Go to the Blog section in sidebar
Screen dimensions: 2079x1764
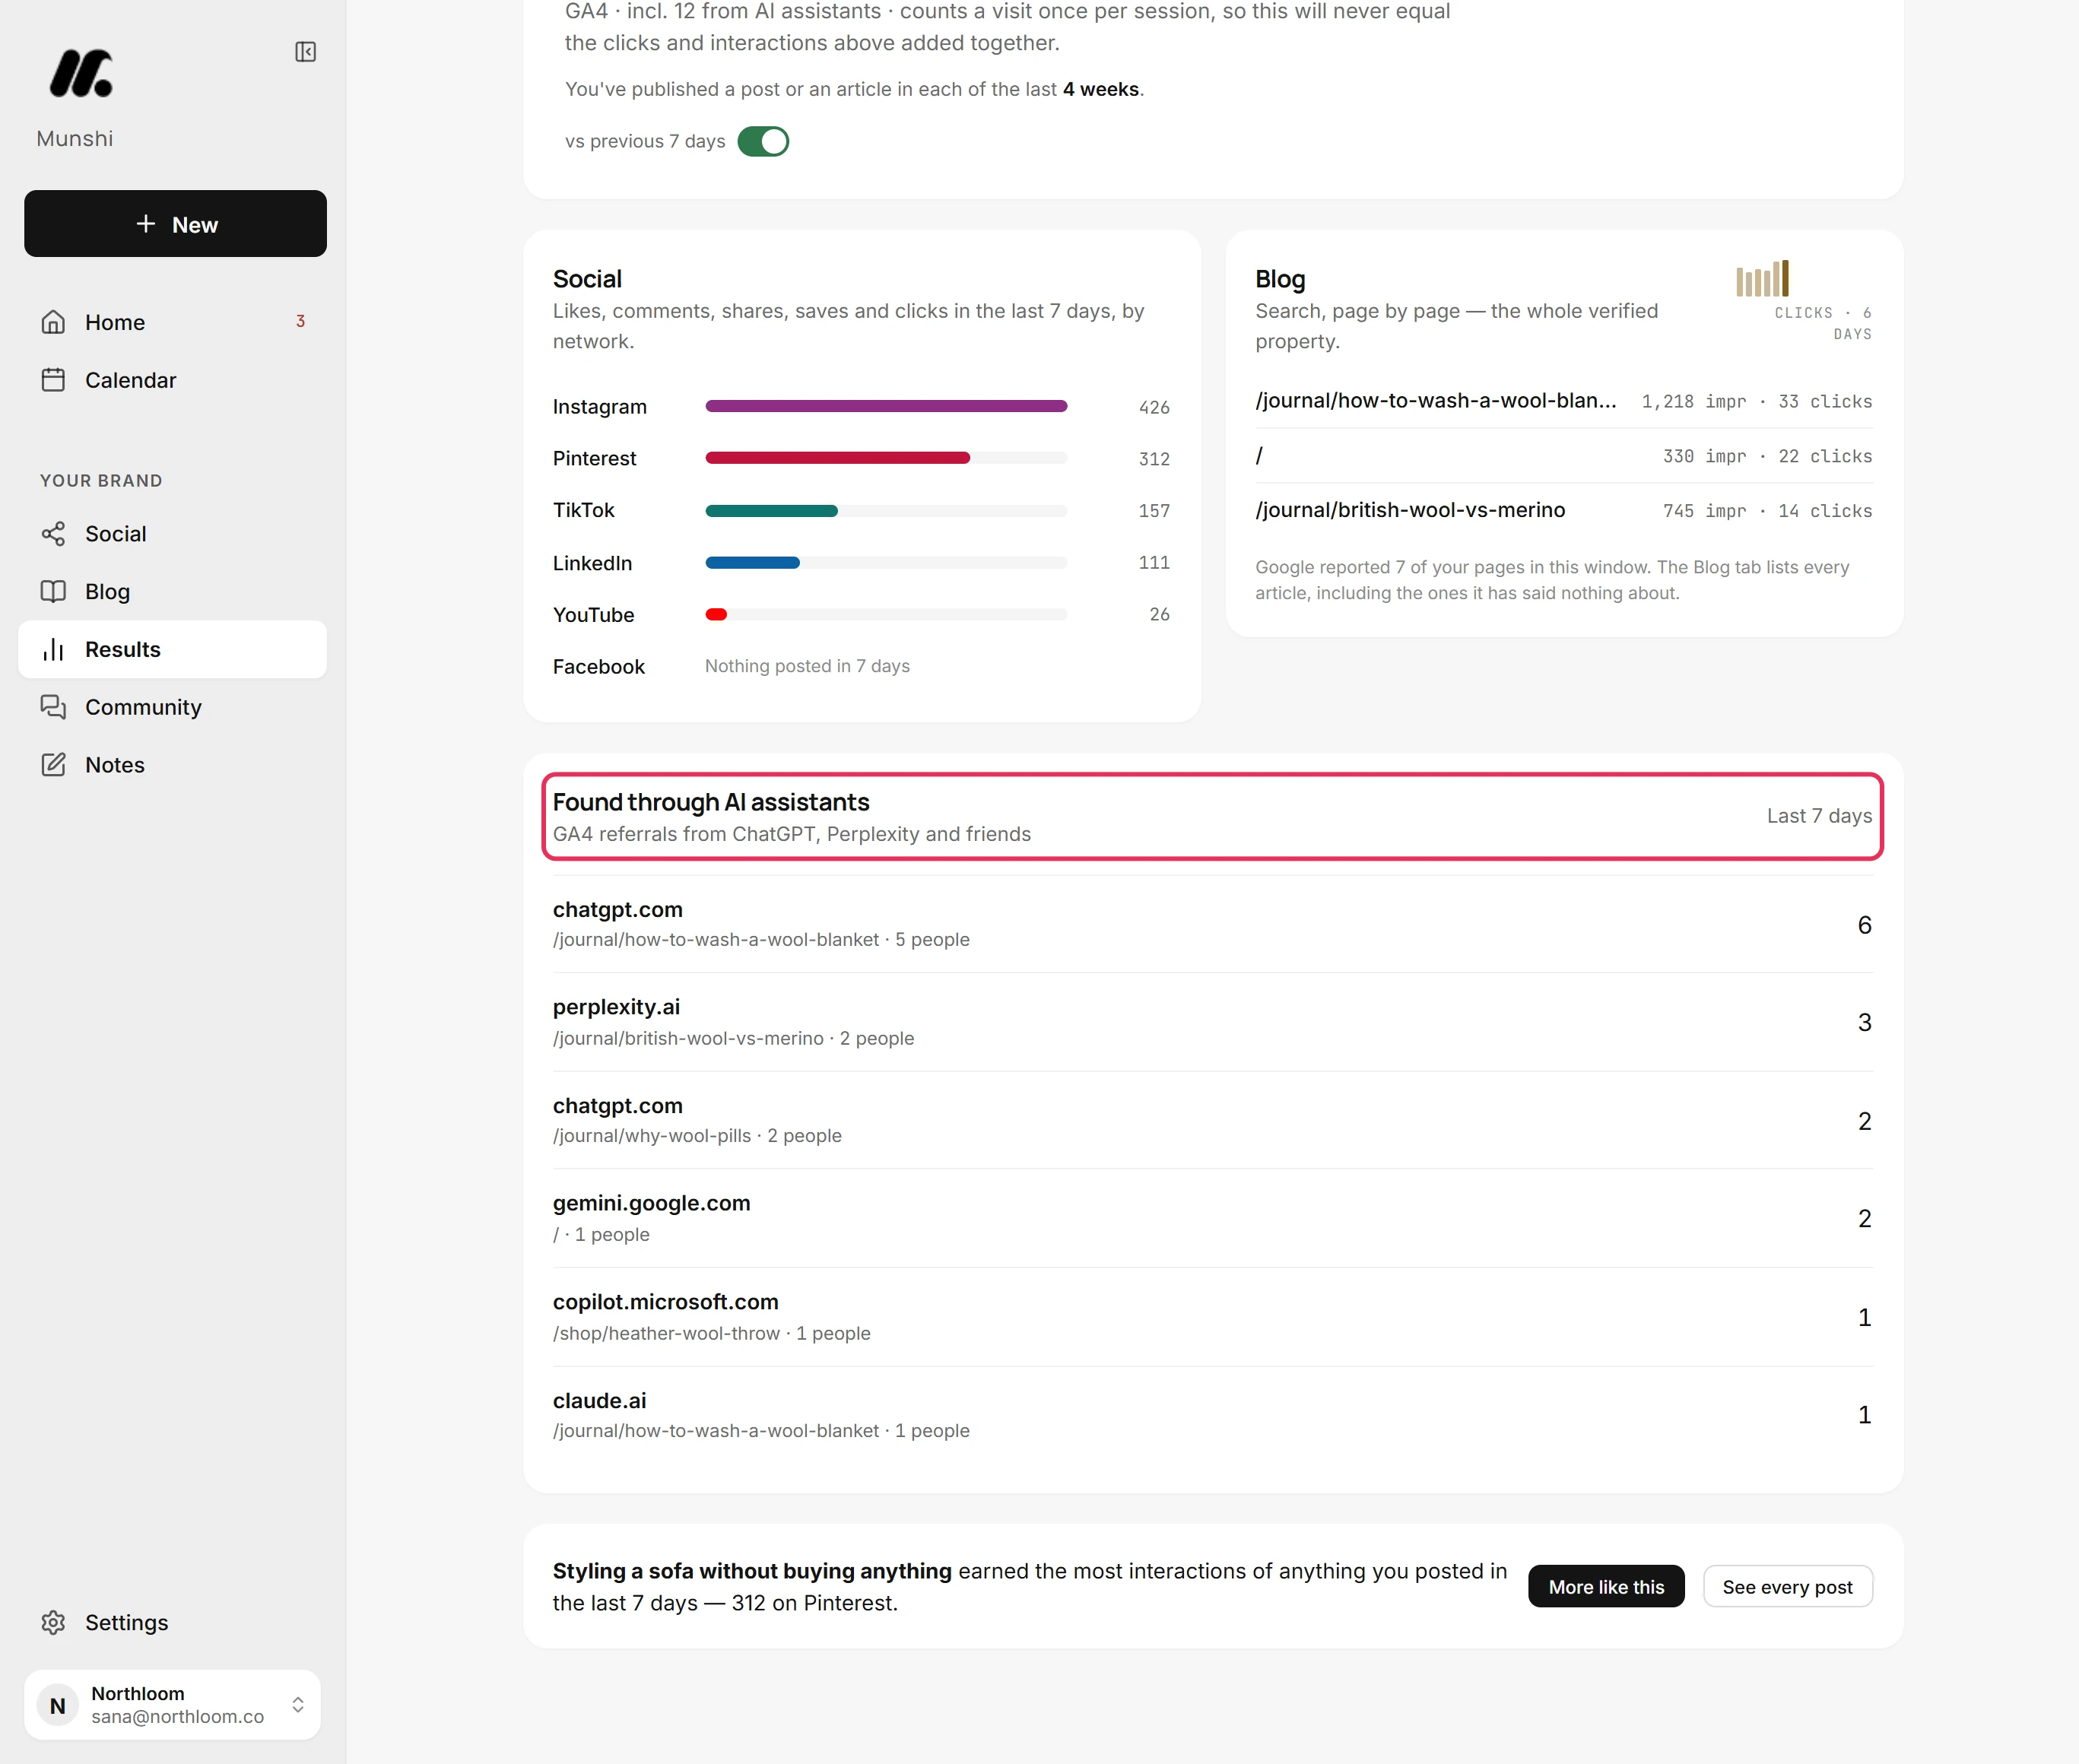172,591
